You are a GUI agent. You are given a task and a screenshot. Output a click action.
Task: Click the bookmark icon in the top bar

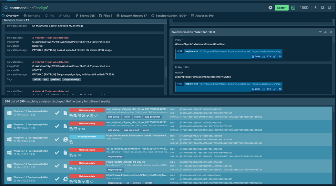pyautogui.click(x=323, y=8)
